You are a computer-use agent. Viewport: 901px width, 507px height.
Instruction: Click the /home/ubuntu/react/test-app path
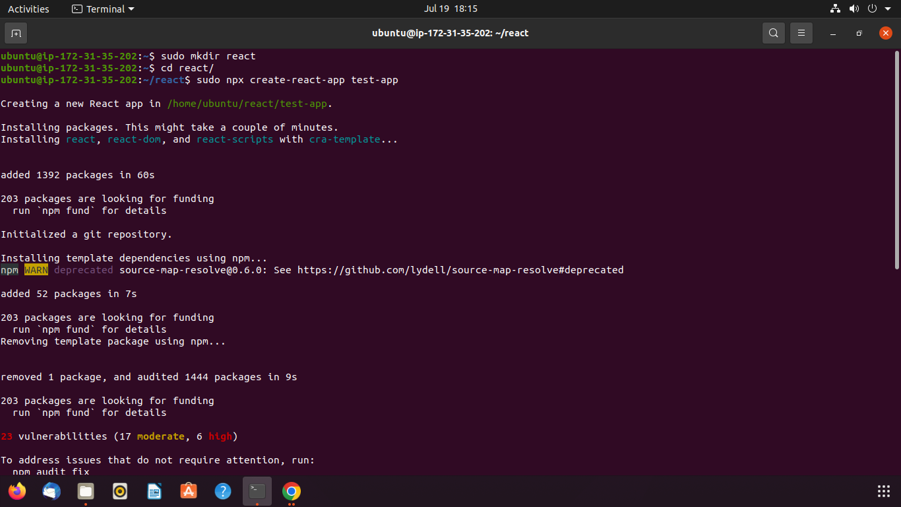(x=247, y=104)
